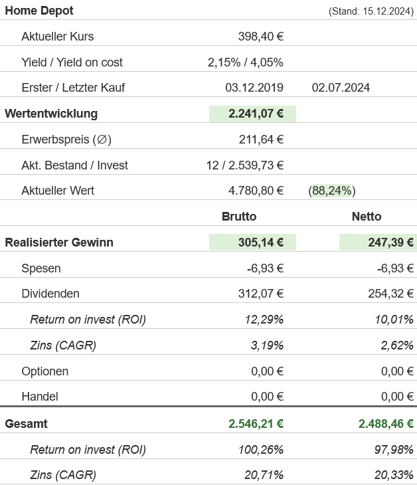Select the current price 398,40 €

[260, 37]
